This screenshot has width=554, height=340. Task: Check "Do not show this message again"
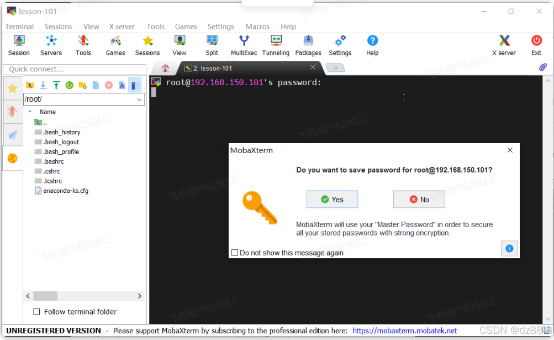[x=235, y=253]
